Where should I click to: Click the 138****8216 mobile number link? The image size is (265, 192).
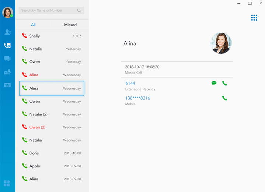point(137,98)
